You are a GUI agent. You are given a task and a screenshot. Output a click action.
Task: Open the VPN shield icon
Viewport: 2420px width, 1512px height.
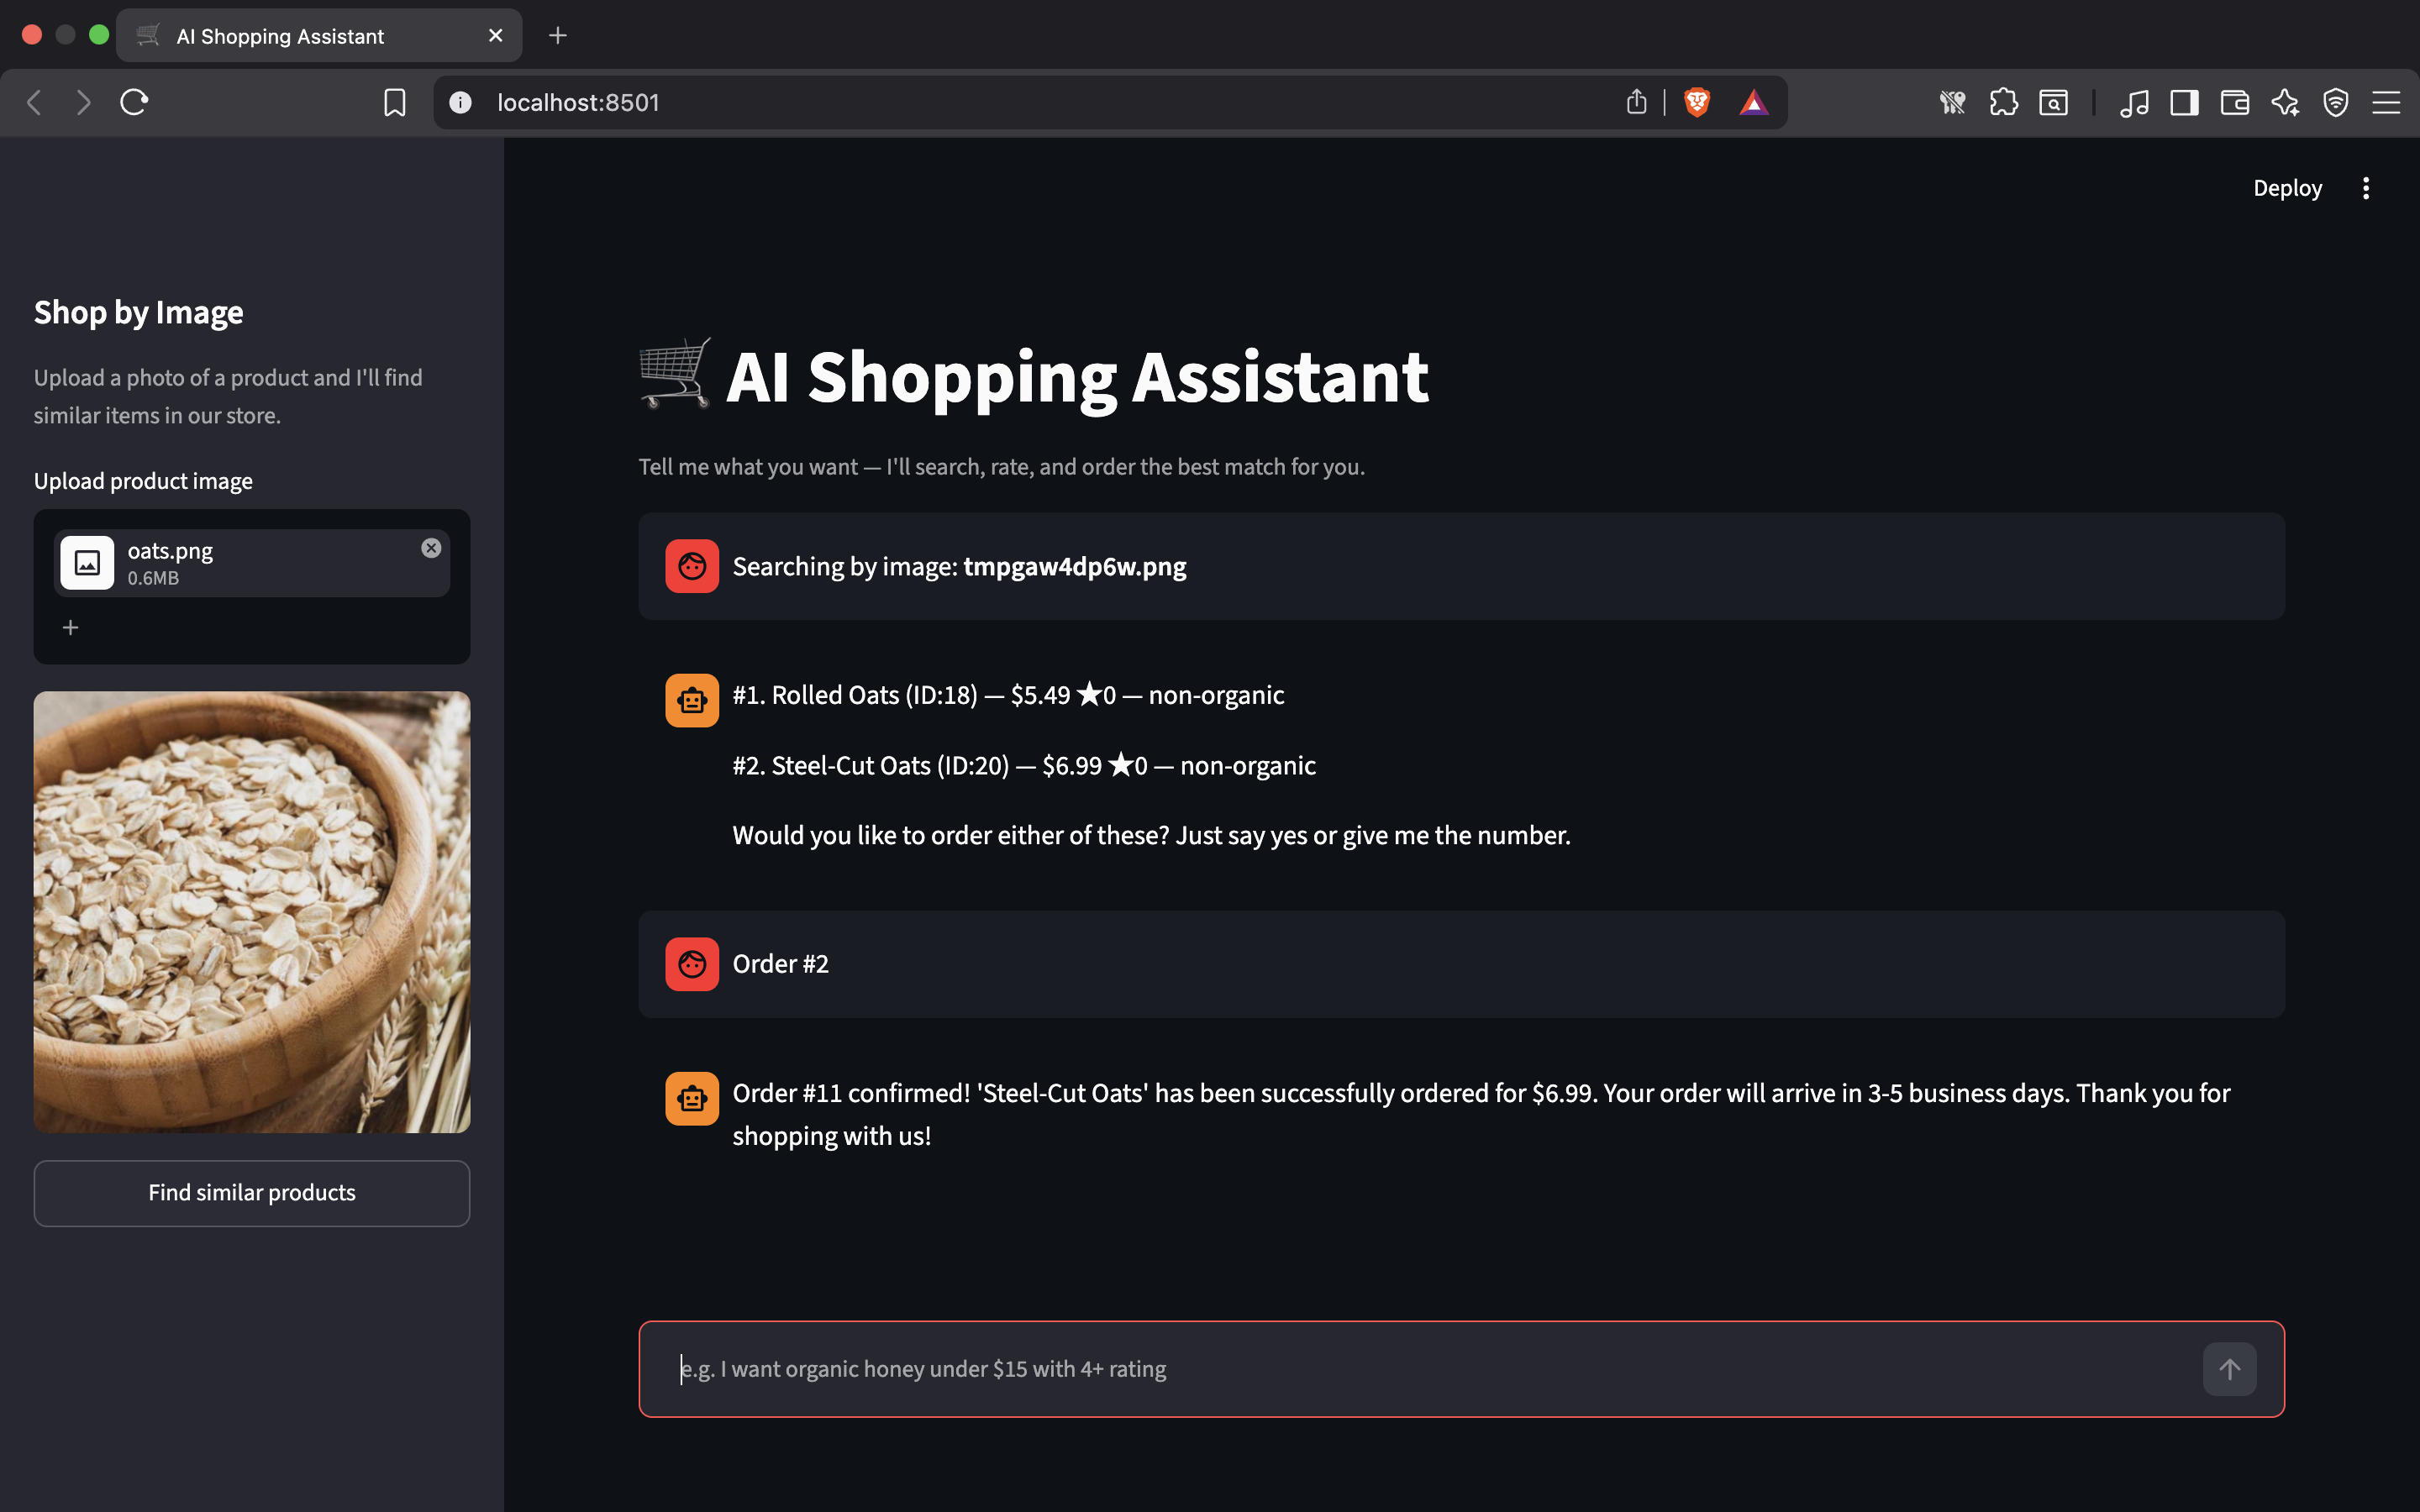(2336, 102)
